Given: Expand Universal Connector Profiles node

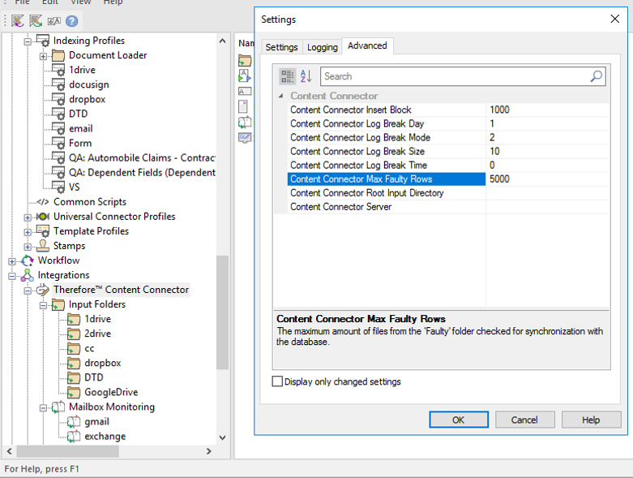Looking at the screenshot, I should point(28,217).
